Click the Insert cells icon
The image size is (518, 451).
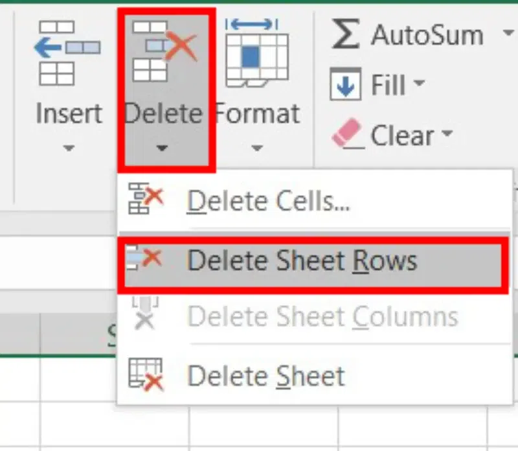[69, 53]
